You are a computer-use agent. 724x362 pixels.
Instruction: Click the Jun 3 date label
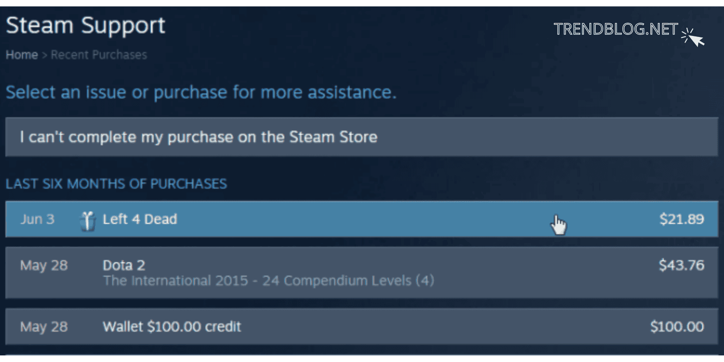[37, 219]
